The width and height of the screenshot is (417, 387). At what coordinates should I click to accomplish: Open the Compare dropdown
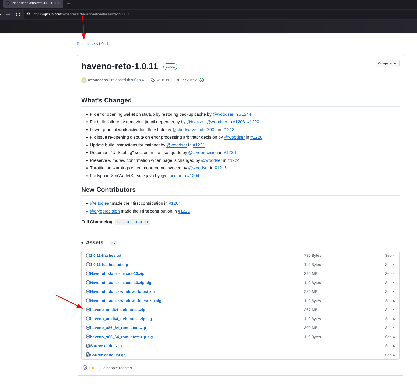pos(387,63)
